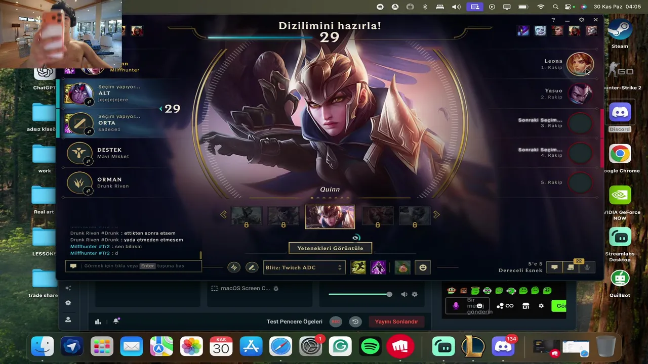
Task: Click Test Pencere Ögeleri button
Action: tap(295, 322)
